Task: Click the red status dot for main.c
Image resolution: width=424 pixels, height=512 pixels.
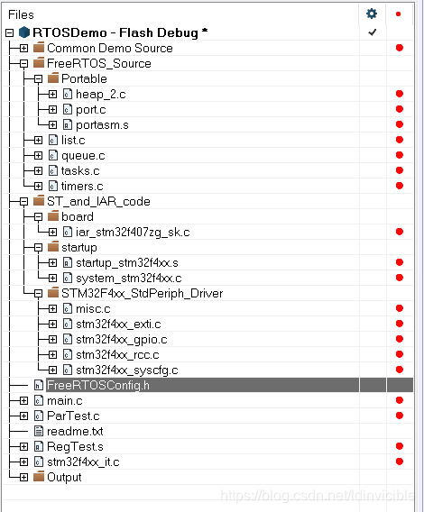Action: point(399,400)
